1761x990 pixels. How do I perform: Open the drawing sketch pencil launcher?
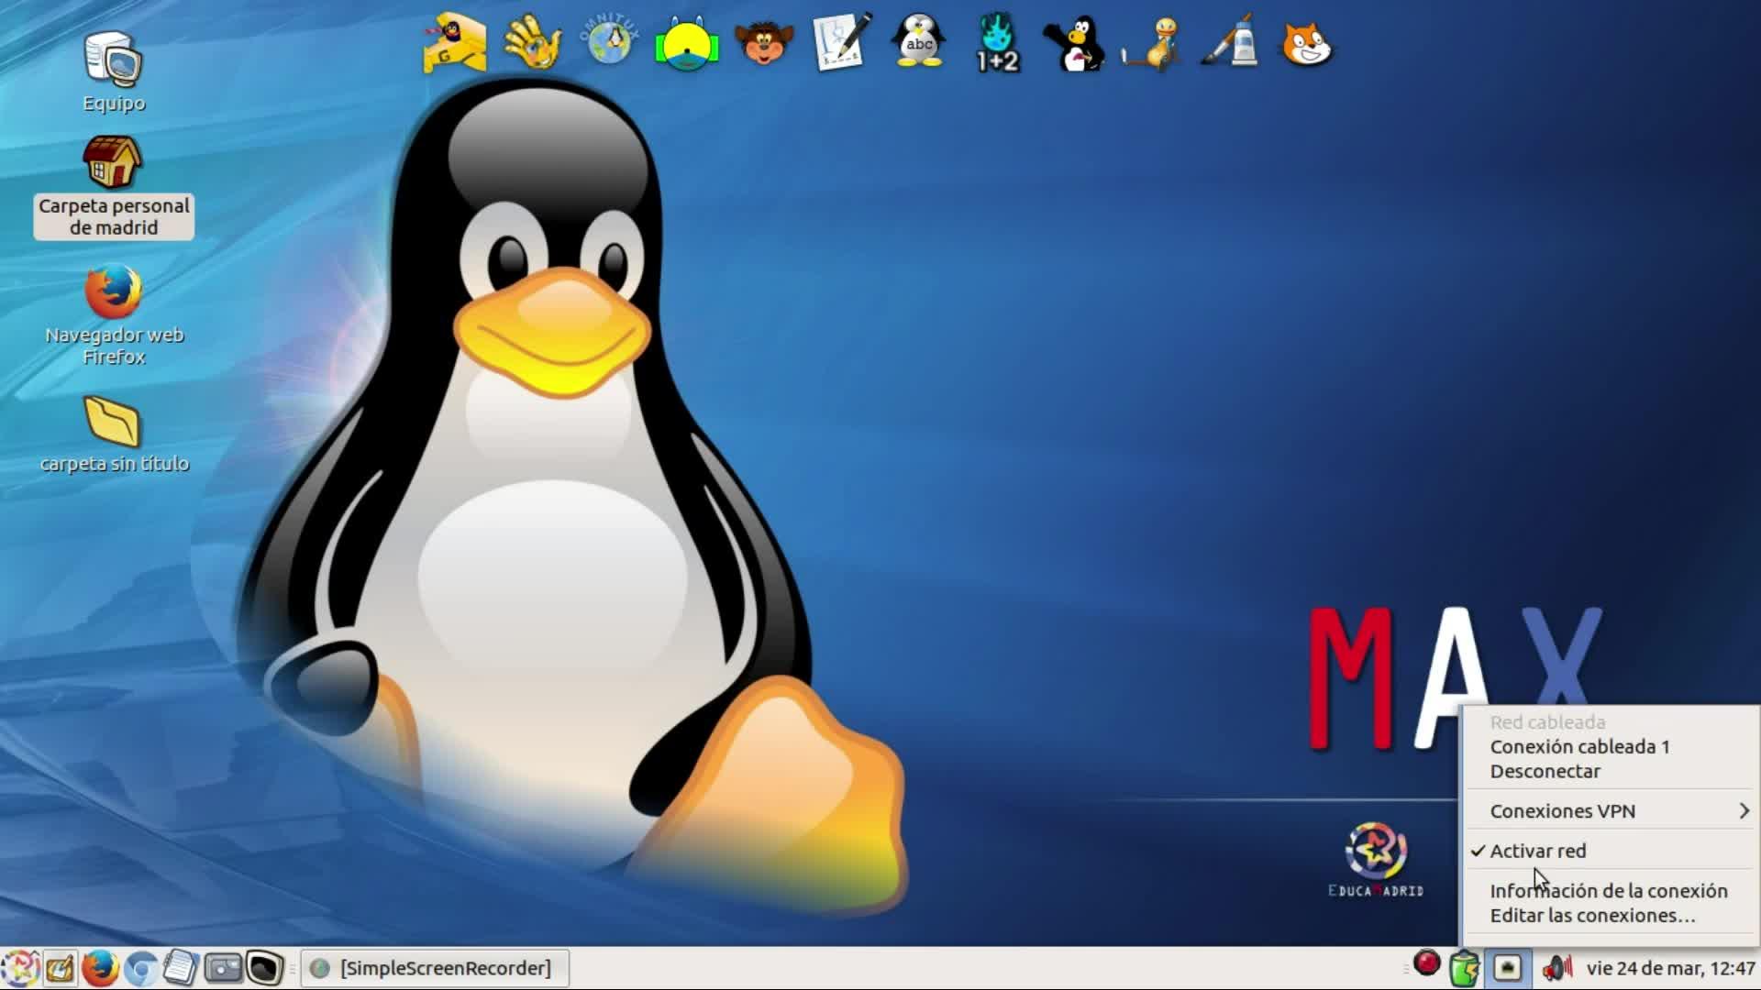click(842, 42)
